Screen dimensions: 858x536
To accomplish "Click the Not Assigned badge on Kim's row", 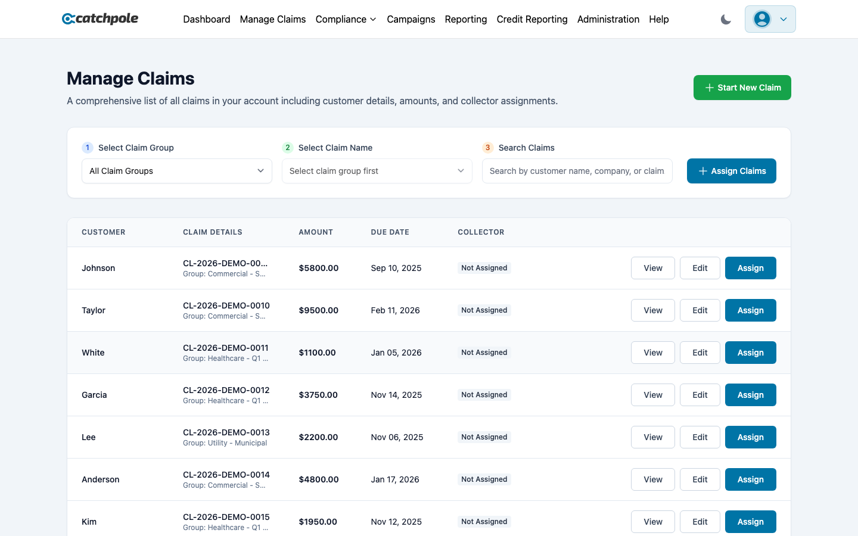I will coord(484,521).
